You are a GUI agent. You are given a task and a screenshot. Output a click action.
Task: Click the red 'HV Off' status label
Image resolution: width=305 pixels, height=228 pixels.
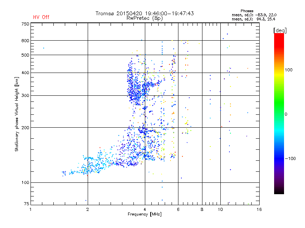[x=41, y=17]
